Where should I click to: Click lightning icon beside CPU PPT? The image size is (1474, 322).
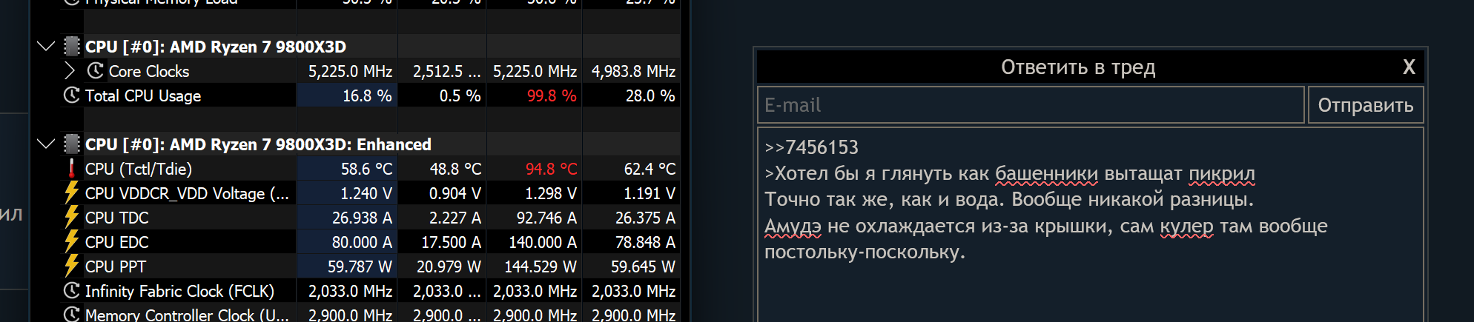tap(71, 266)
